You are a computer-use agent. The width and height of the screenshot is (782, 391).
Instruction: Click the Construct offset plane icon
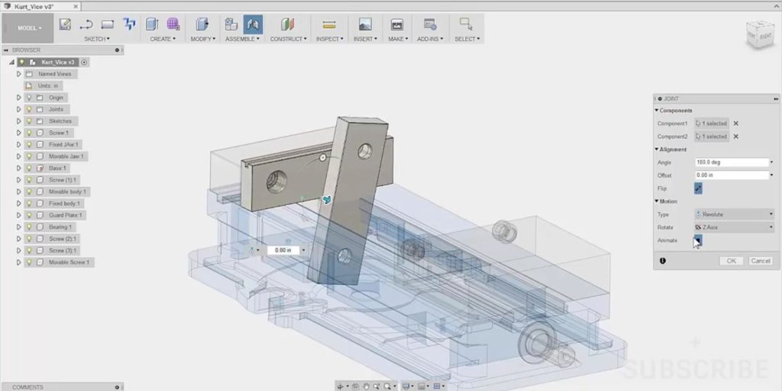point(287,24)
